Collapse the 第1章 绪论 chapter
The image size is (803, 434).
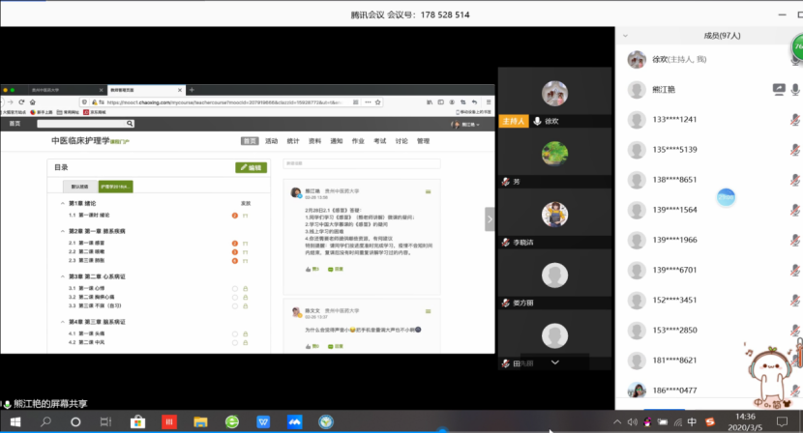click(63, 204)
